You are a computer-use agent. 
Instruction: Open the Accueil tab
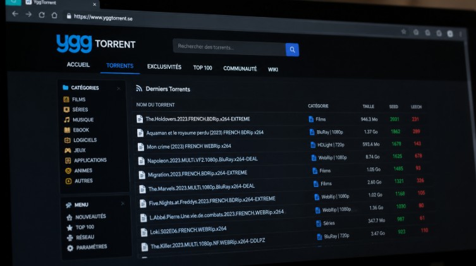pyautogui.click(x=78, y=64)
